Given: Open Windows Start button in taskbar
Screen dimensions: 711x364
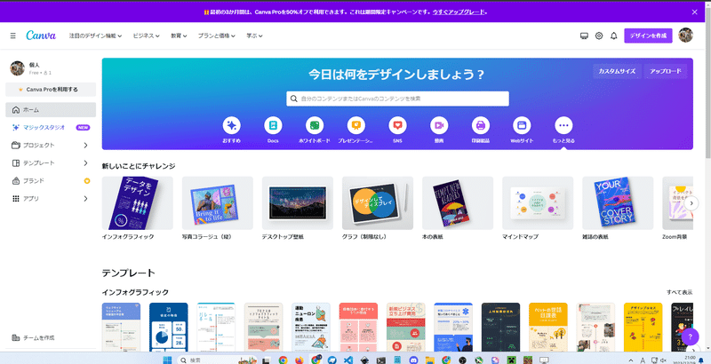Looking at the screenshot, I should point(167,360).
